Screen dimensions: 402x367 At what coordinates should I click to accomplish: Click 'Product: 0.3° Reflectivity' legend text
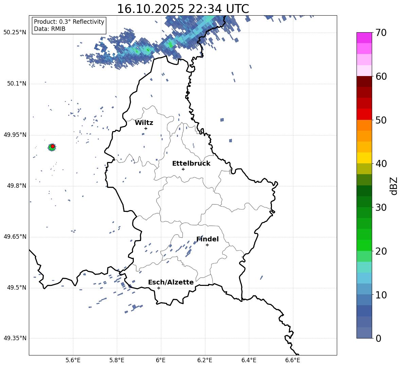point(69,21)
